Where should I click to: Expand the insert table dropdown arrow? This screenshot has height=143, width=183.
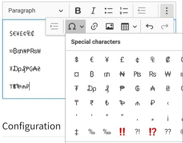(135, 27)
